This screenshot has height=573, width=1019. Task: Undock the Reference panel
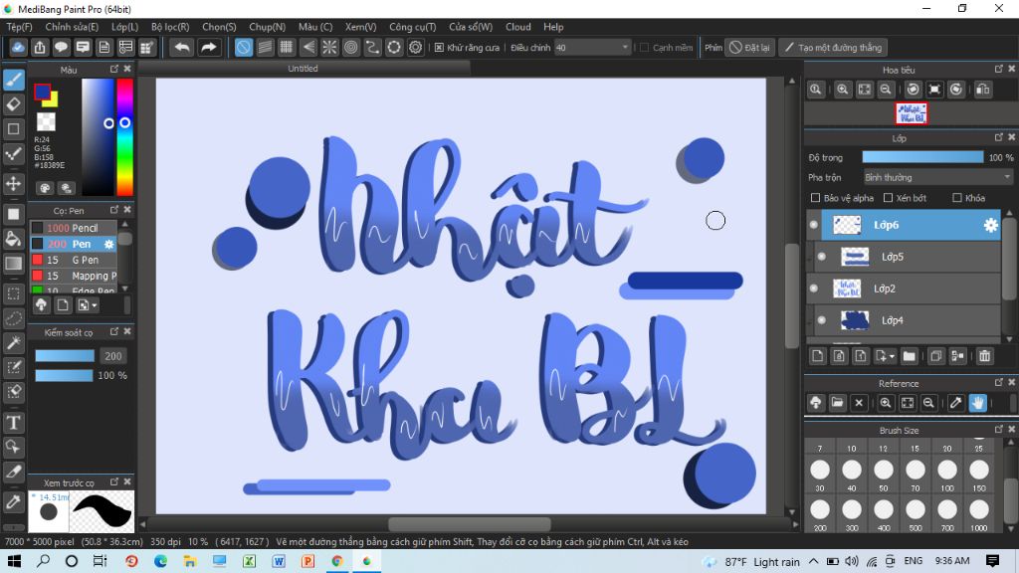click(999, 383)
